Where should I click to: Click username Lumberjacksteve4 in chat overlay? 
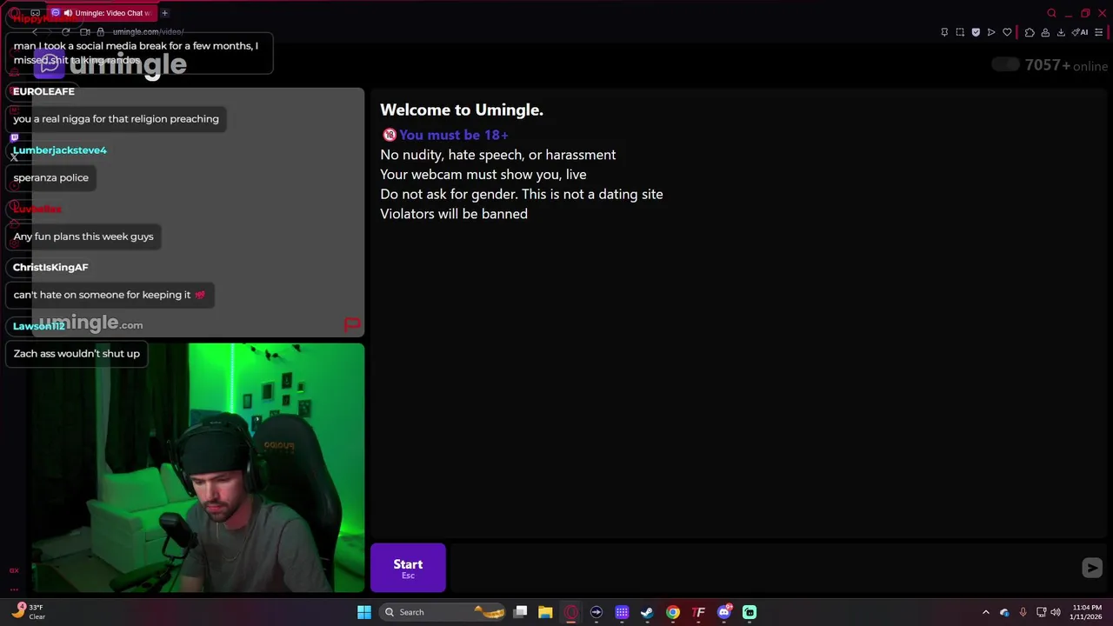click(x=60, y=150)
